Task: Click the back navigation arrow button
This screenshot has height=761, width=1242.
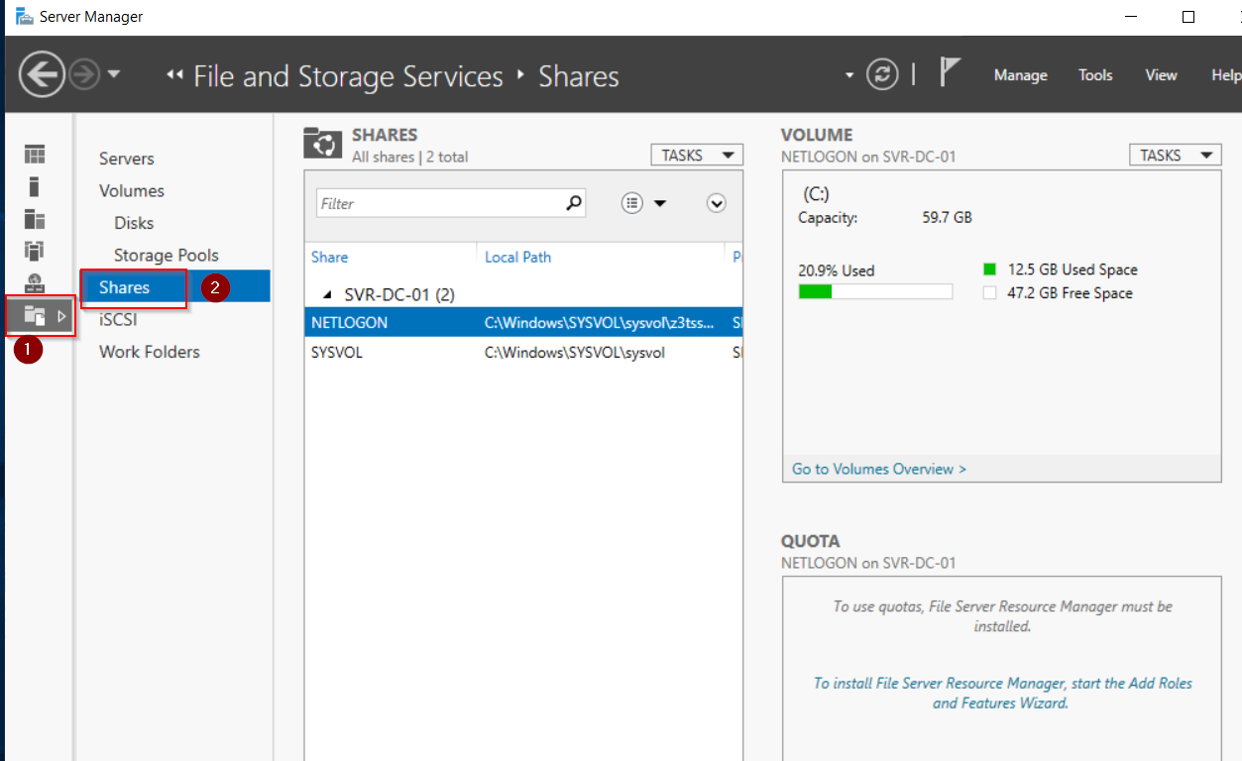Action: pyautogui.click(x=42, y=75)
